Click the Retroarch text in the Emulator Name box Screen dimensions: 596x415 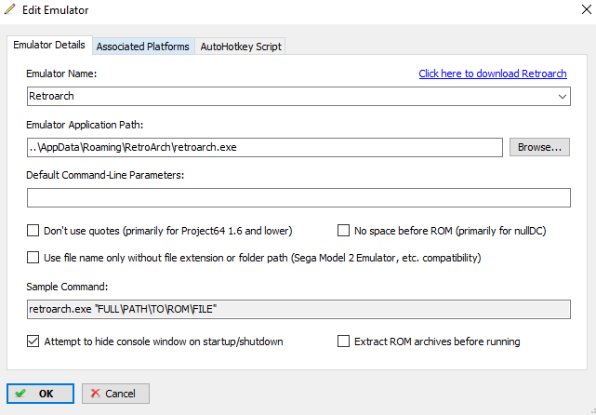[x=52, y=96]
